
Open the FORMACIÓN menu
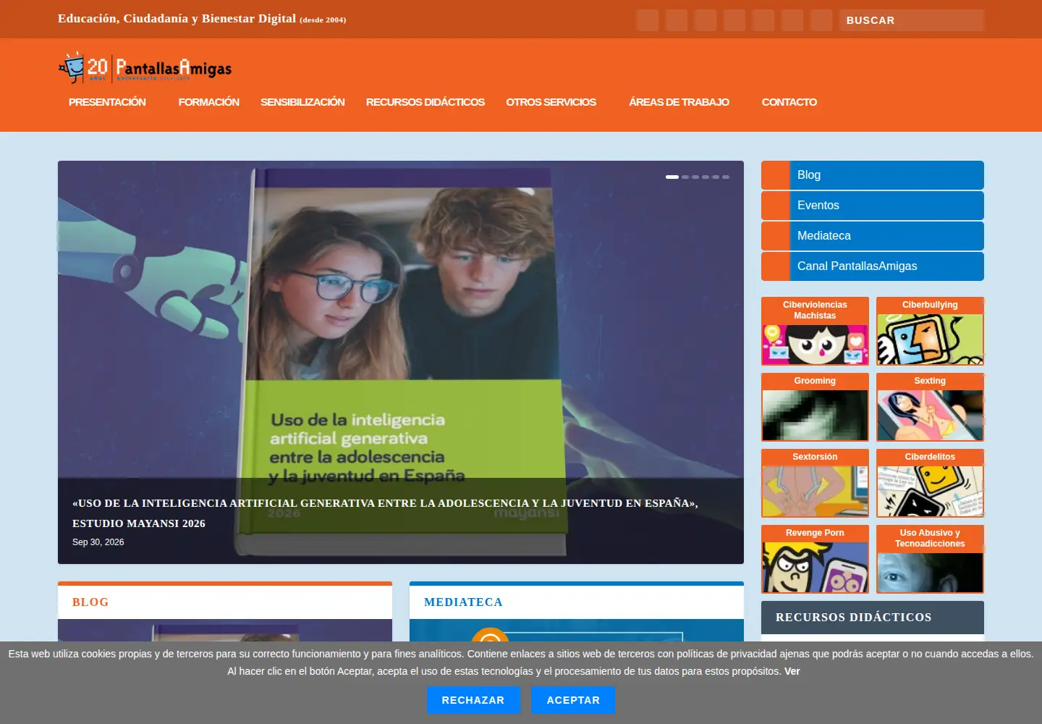click(208, 102)
